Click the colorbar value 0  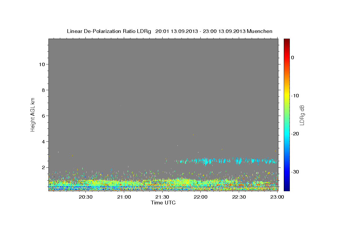pyautogui.click(x=293, y=58)
